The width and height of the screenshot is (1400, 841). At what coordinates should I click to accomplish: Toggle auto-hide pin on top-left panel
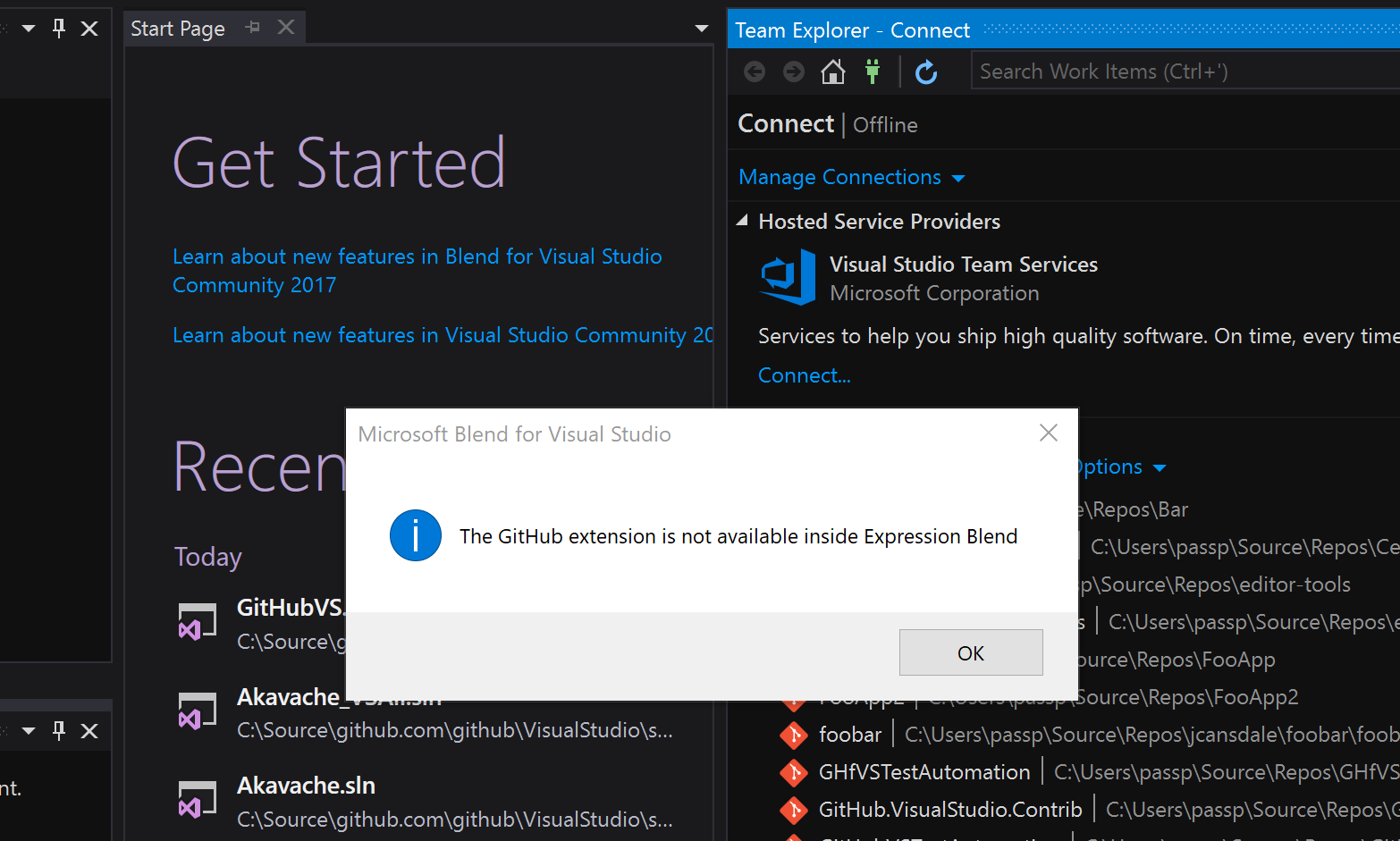pos(59,29)
